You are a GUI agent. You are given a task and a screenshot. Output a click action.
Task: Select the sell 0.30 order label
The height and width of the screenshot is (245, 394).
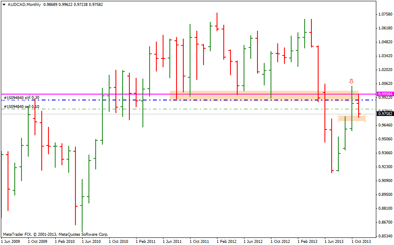coord(21,97)
